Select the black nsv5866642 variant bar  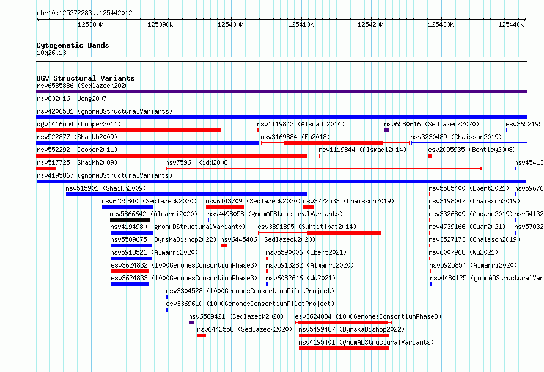tap(130, 220)
